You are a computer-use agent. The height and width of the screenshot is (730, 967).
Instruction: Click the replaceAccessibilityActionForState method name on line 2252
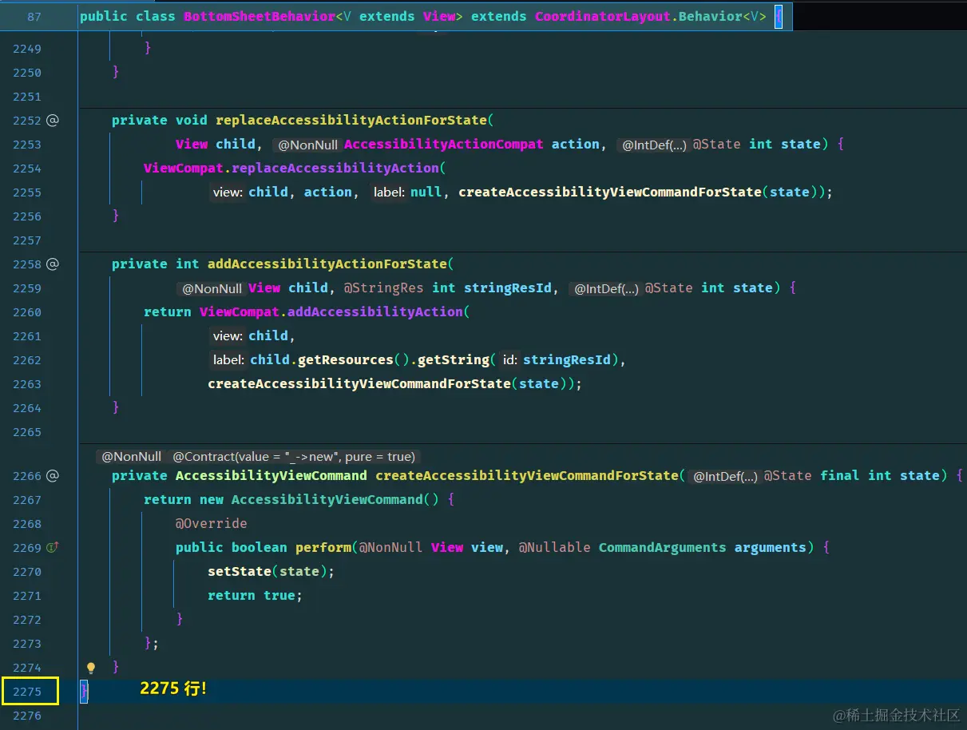pos(351,121)
